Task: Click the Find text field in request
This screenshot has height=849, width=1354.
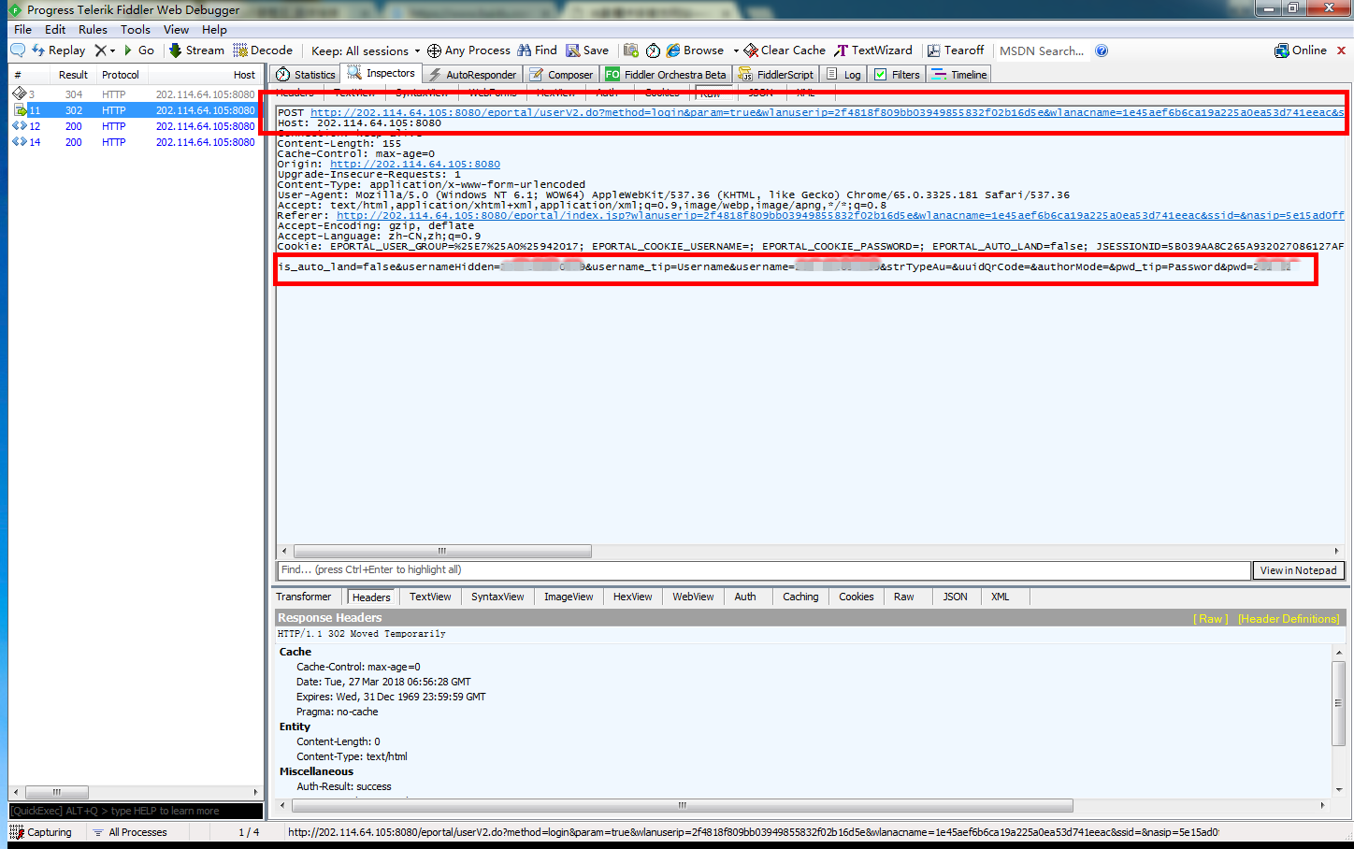Action: (x=764, y=569)
